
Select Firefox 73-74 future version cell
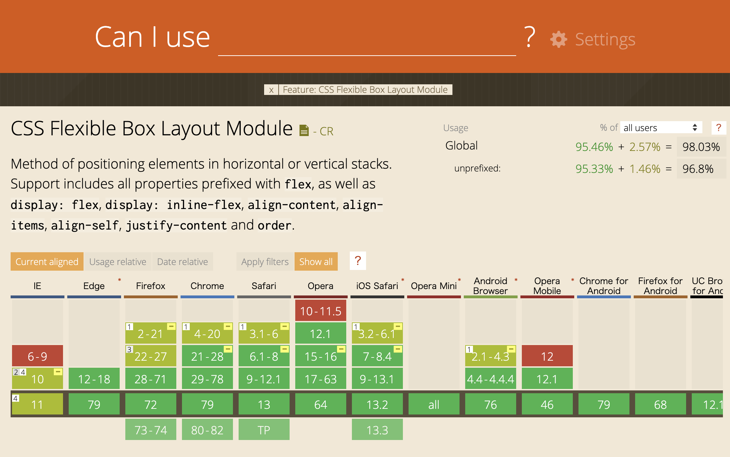coord(151,430)
